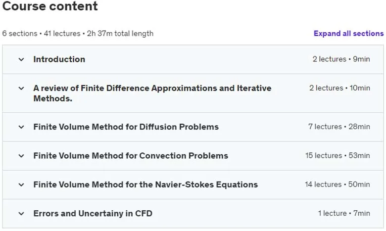386x231 pixels.
Task: Click Expand all sections link
Action: 348,34
